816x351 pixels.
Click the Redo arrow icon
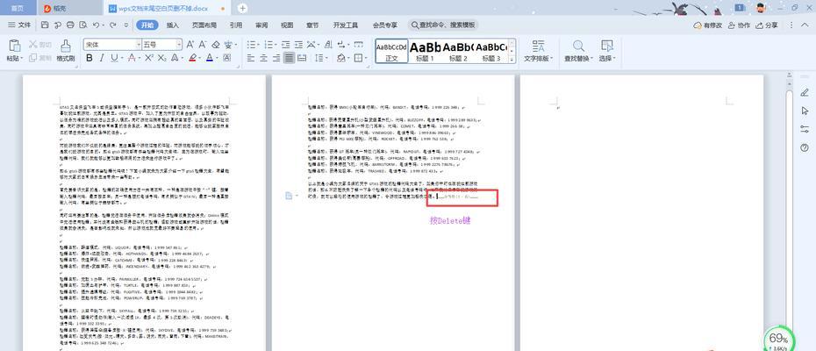coord(113,25)
